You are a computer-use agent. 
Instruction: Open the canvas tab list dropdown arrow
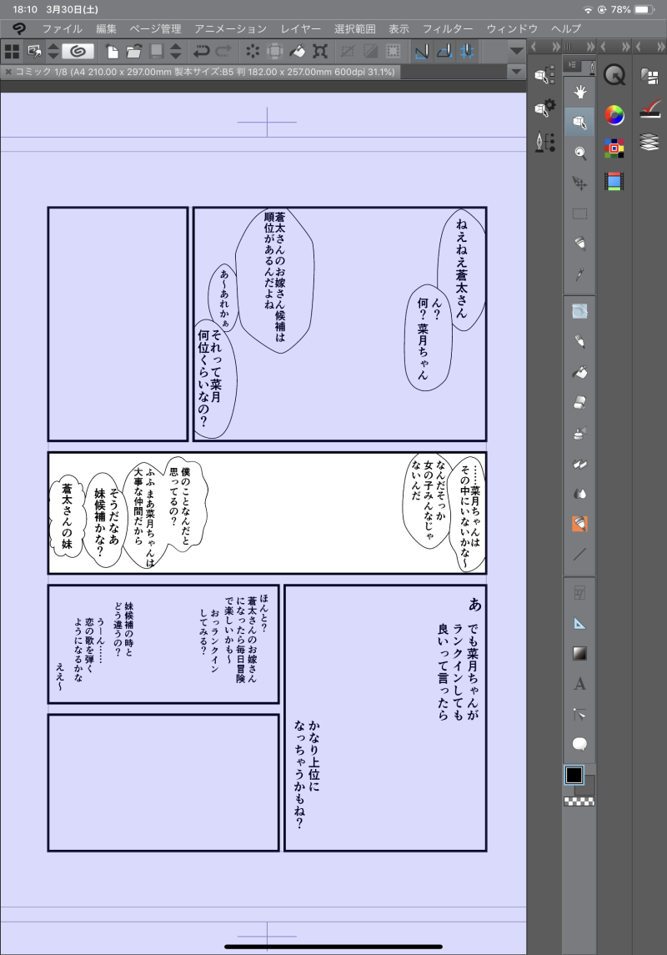516,72
